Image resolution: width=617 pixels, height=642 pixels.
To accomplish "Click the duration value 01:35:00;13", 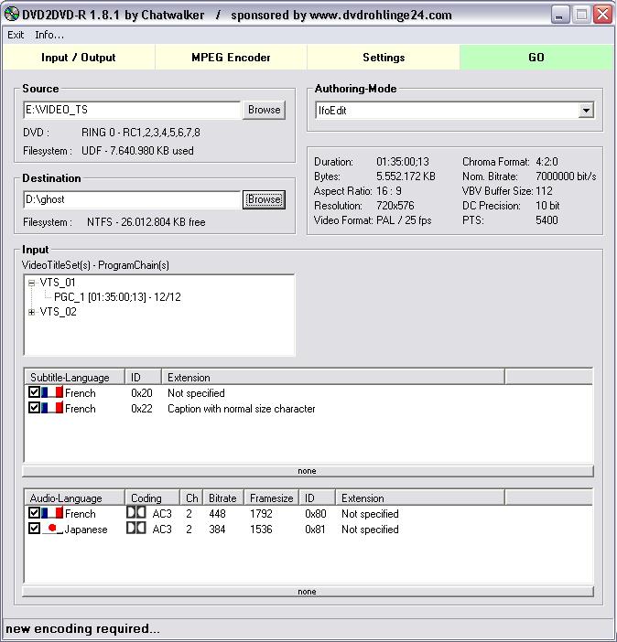I will [403, 161].
